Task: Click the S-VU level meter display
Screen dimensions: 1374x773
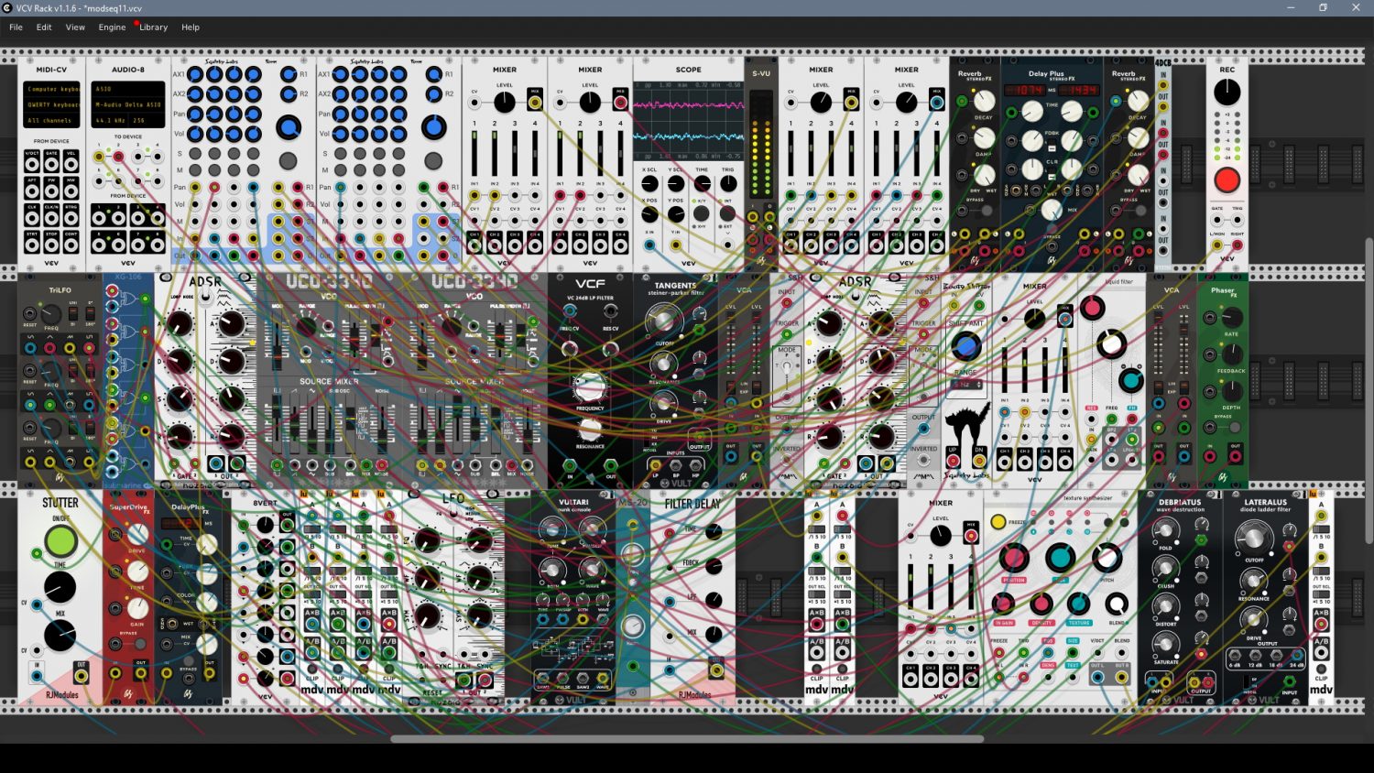Action: (760, 145)
